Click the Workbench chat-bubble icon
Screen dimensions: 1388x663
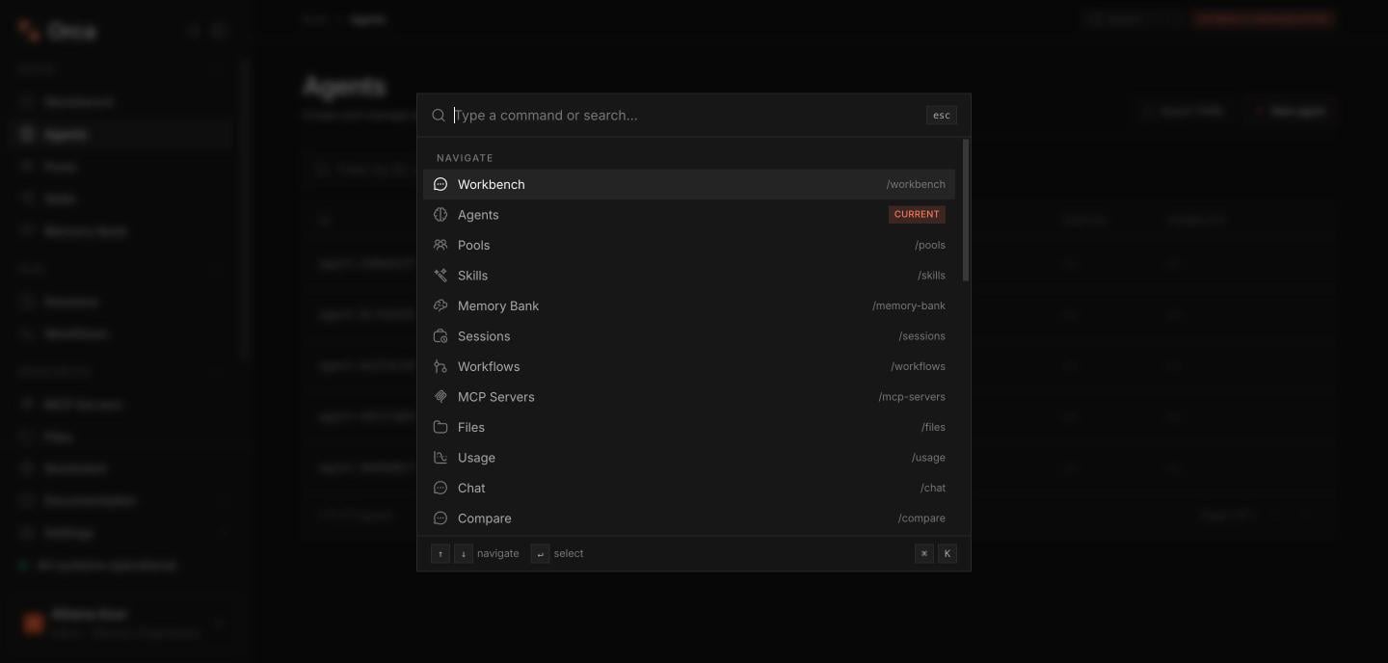coord(440,184)
